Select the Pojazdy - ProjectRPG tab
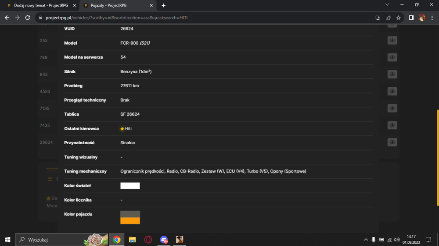Image resolution: width=439 pixels, height=246 pixels. [x=118, y=5]
